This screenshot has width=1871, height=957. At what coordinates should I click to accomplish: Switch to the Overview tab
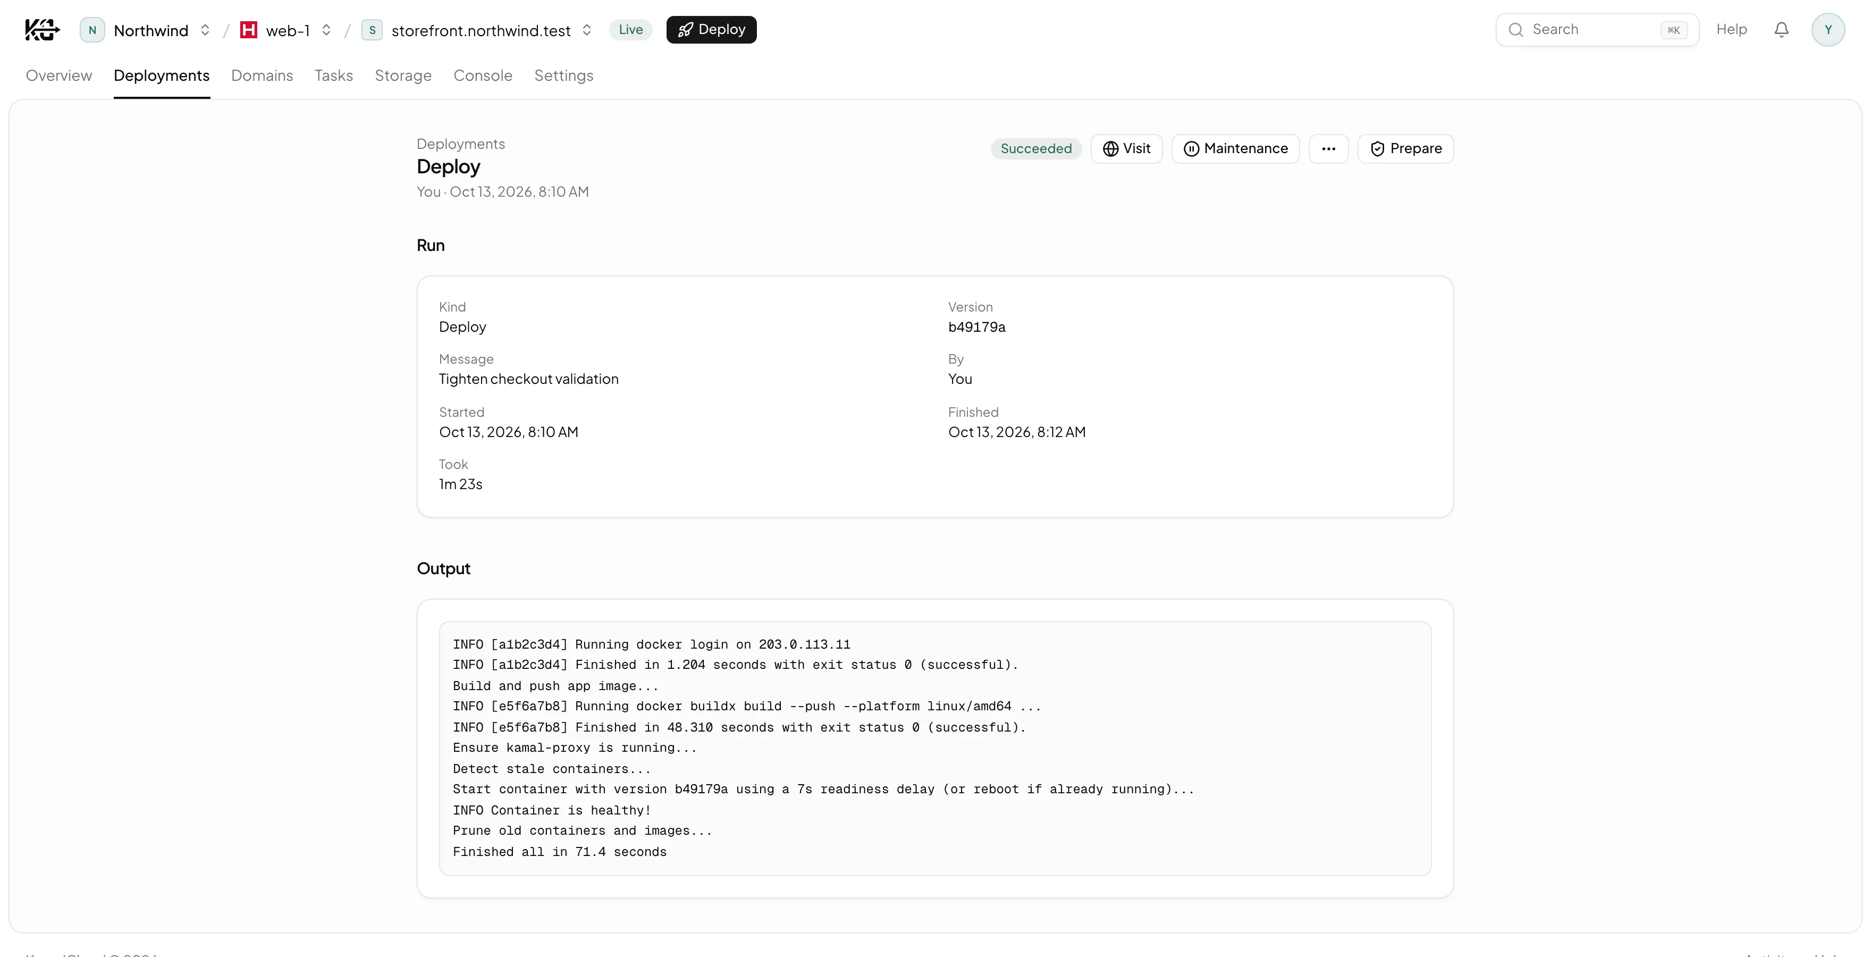tap(59, 75)
